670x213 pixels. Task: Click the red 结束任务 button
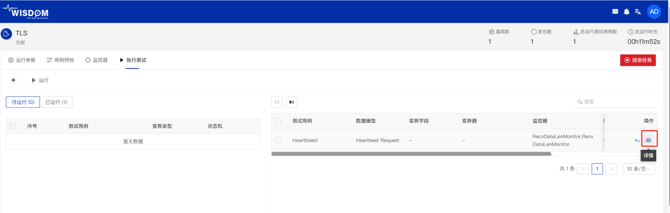click(x=638, y=60)
